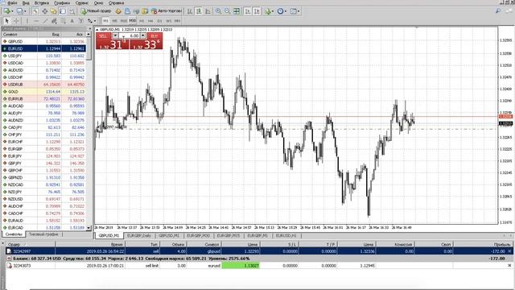The image size is (515, 290).
Task: Close the gbpusd sell order with X
Action: coord(509,251)
